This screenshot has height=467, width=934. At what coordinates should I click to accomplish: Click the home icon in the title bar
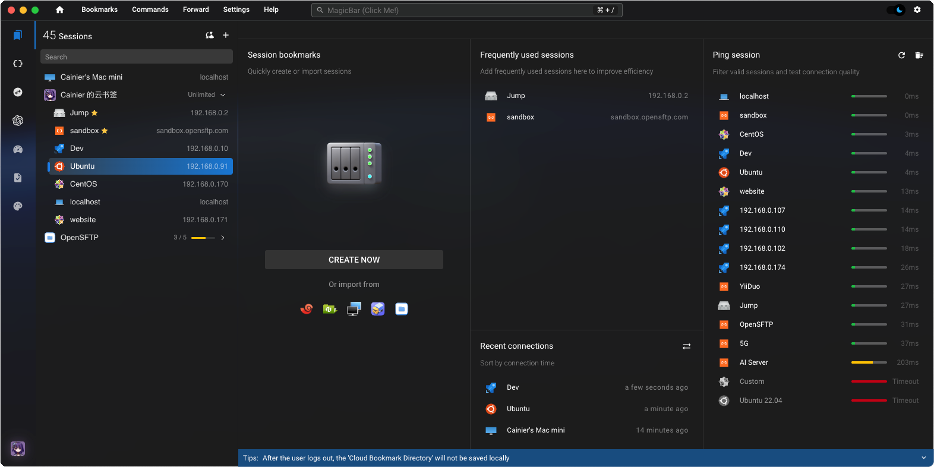tap(59, 10)
